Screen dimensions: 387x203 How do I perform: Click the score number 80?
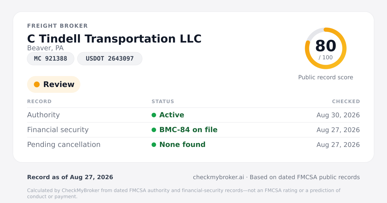pyautogui.click(x=326, y=46)
